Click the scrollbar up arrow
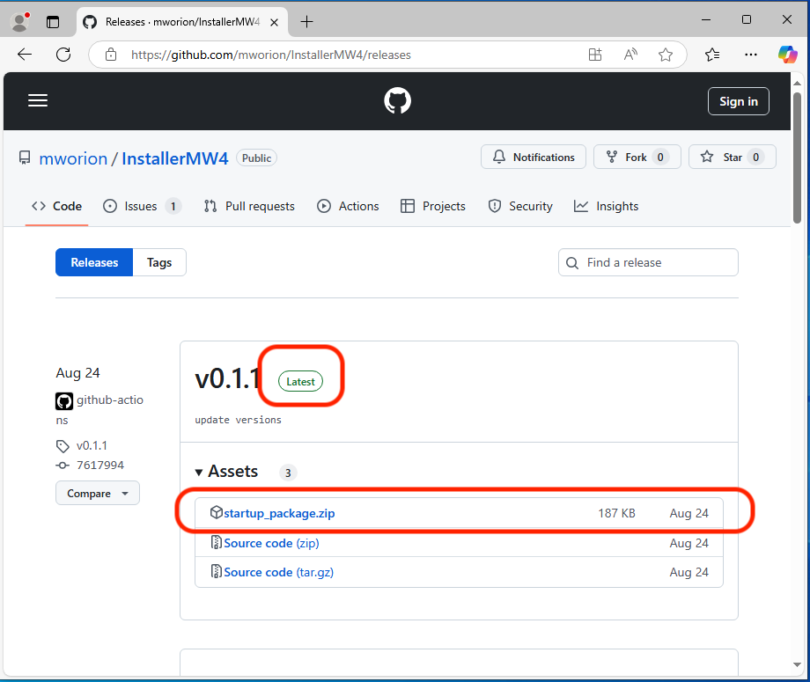810x682 pixels. 797,83
